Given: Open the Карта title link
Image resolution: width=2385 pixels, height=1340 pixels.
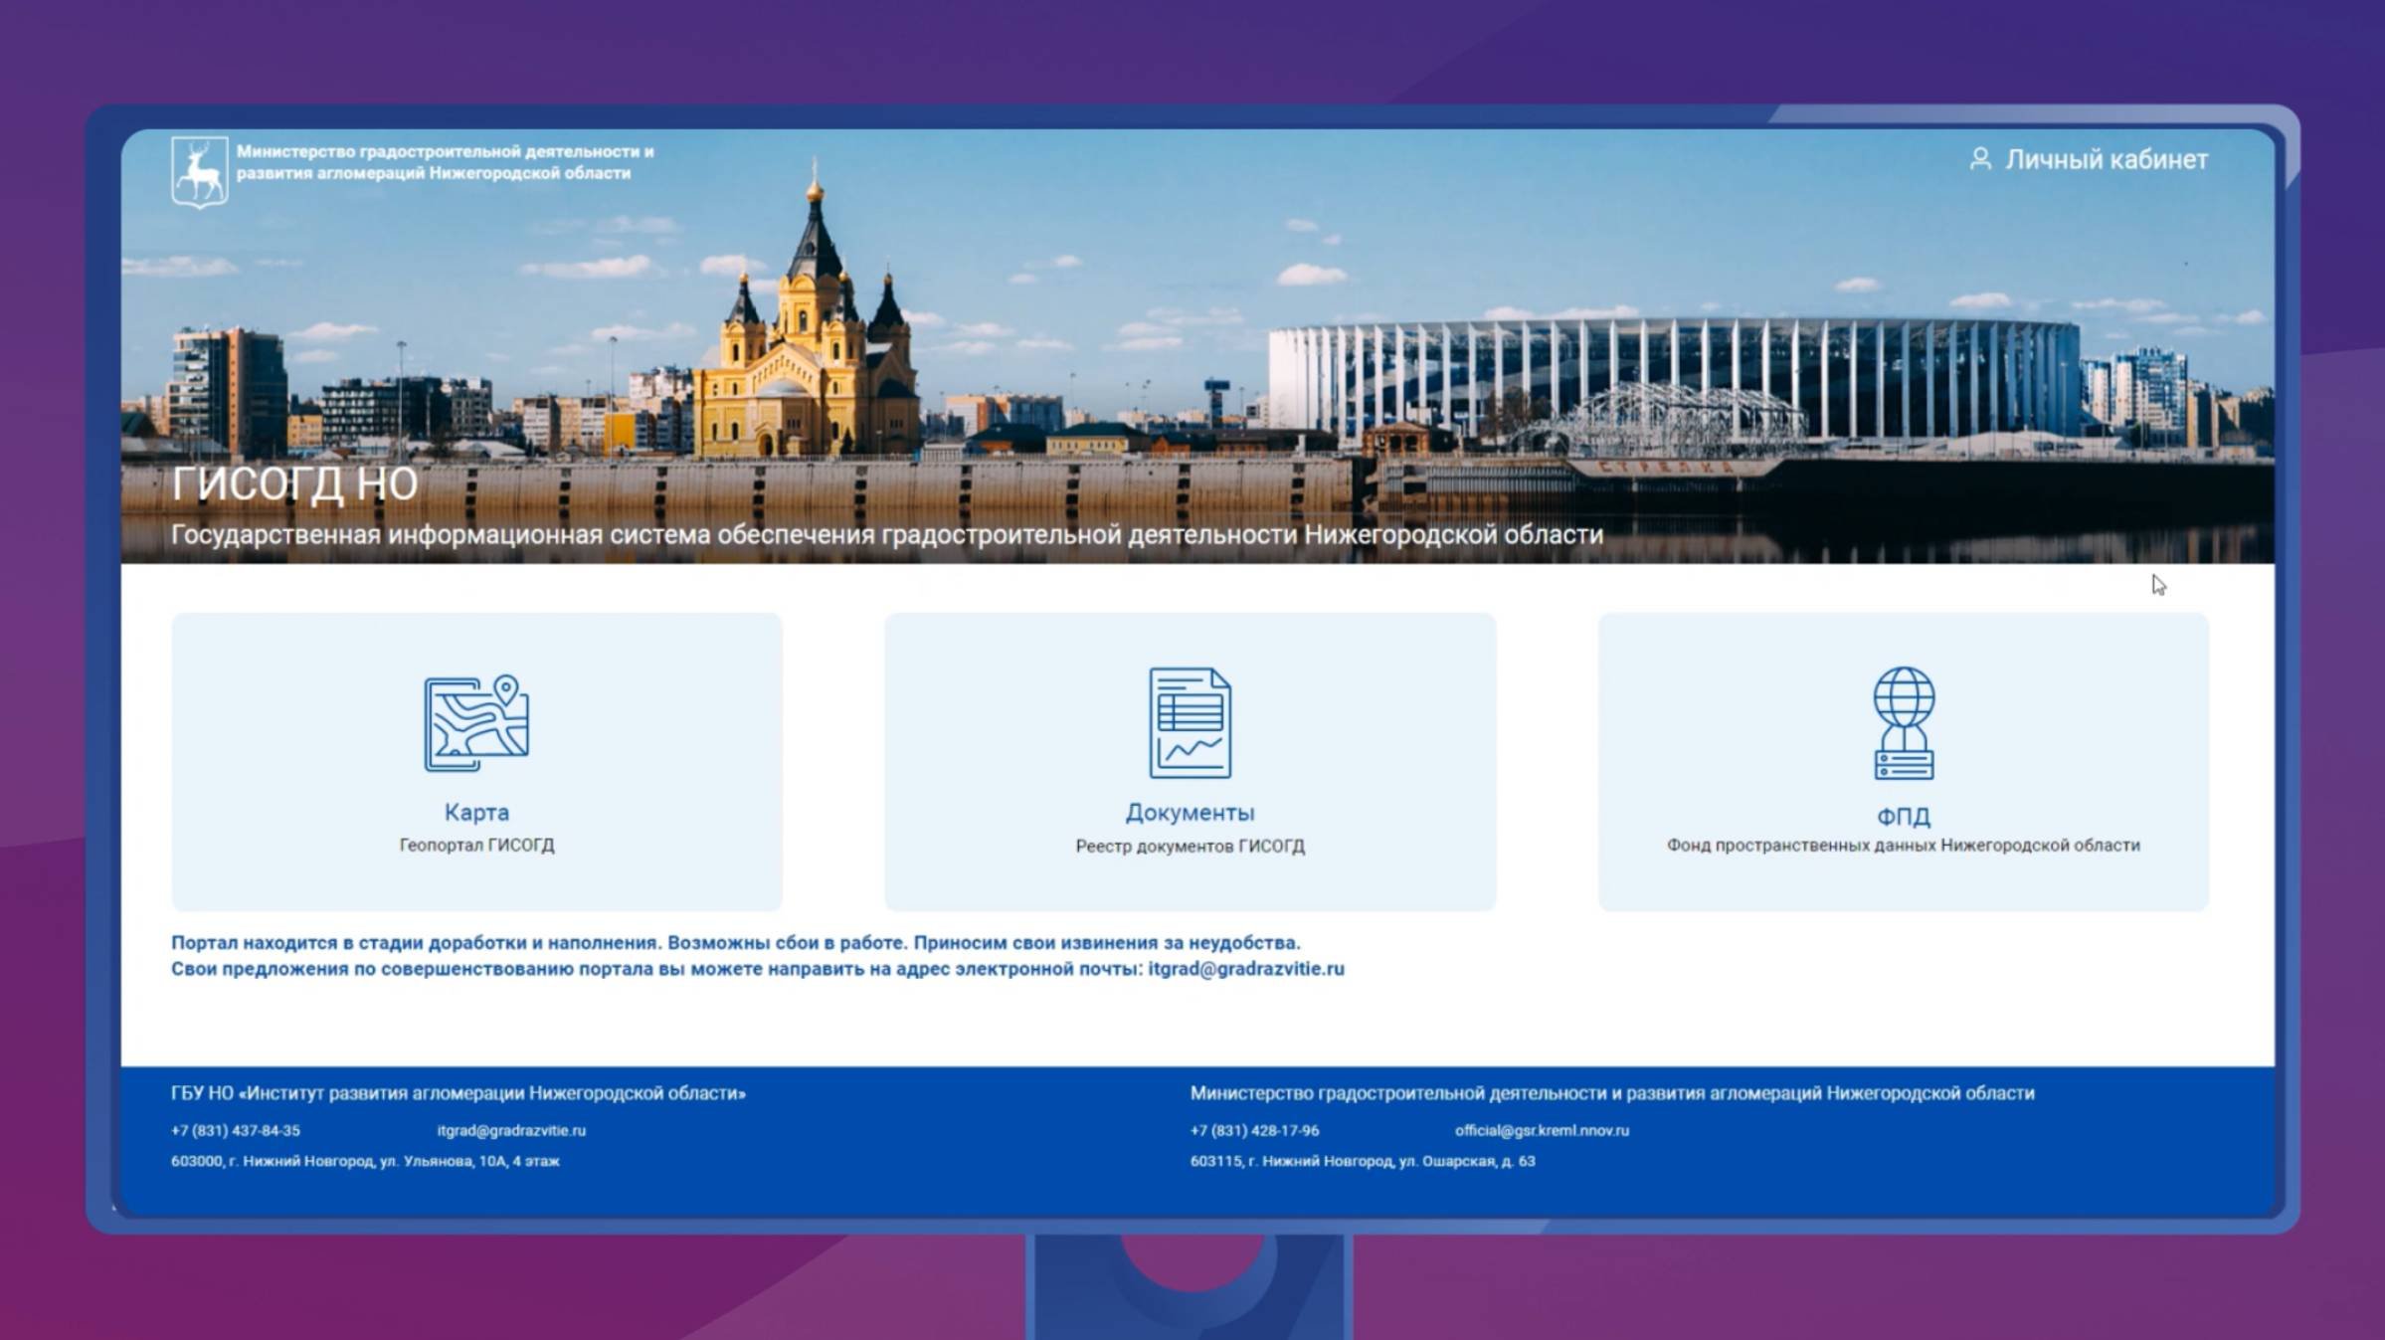Looking at the screenshot, I should [476, 812].
